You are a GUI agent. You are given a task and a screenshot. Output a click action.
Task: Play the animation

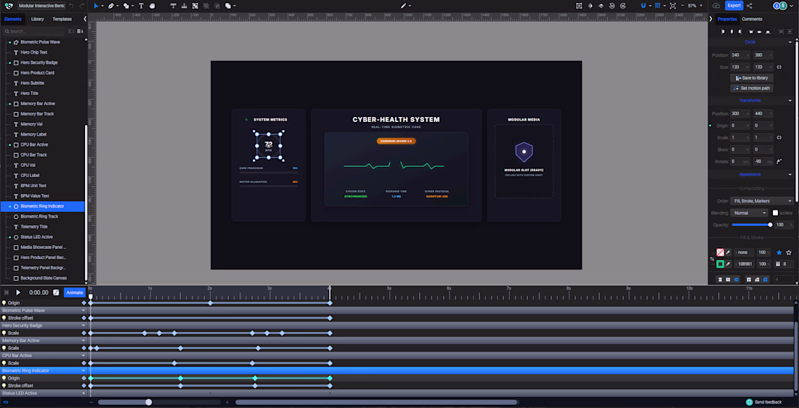pos(18,293)
